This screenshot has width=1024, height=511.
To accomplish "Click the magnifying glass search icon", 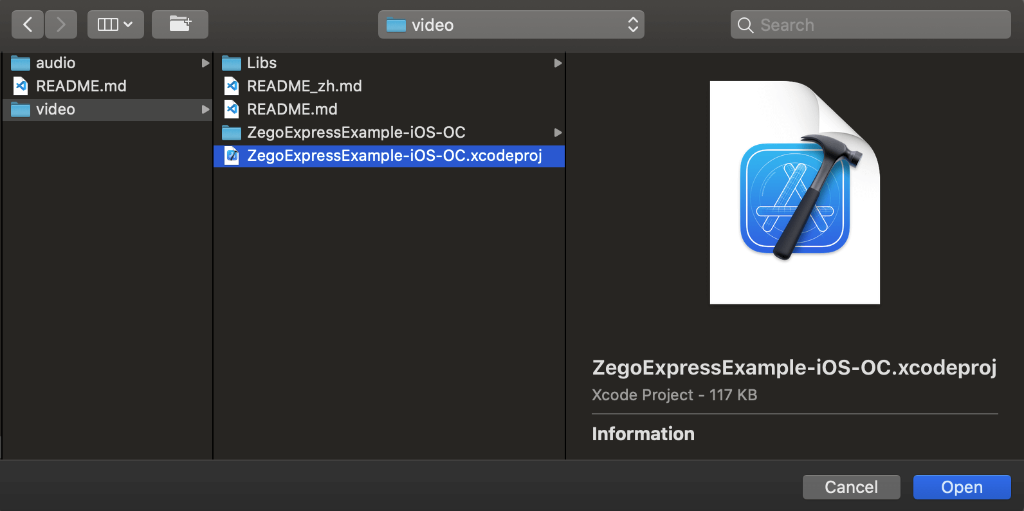I will (745, 25).
